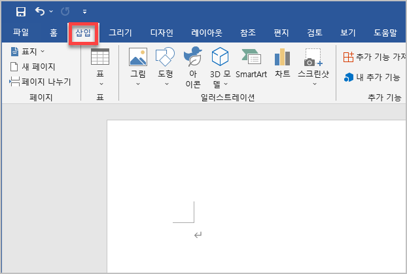The image size is (407, 274).
Task: Expand the 표 table dropdown arrow
Action: pyautogui.click(x=101, y=84)
